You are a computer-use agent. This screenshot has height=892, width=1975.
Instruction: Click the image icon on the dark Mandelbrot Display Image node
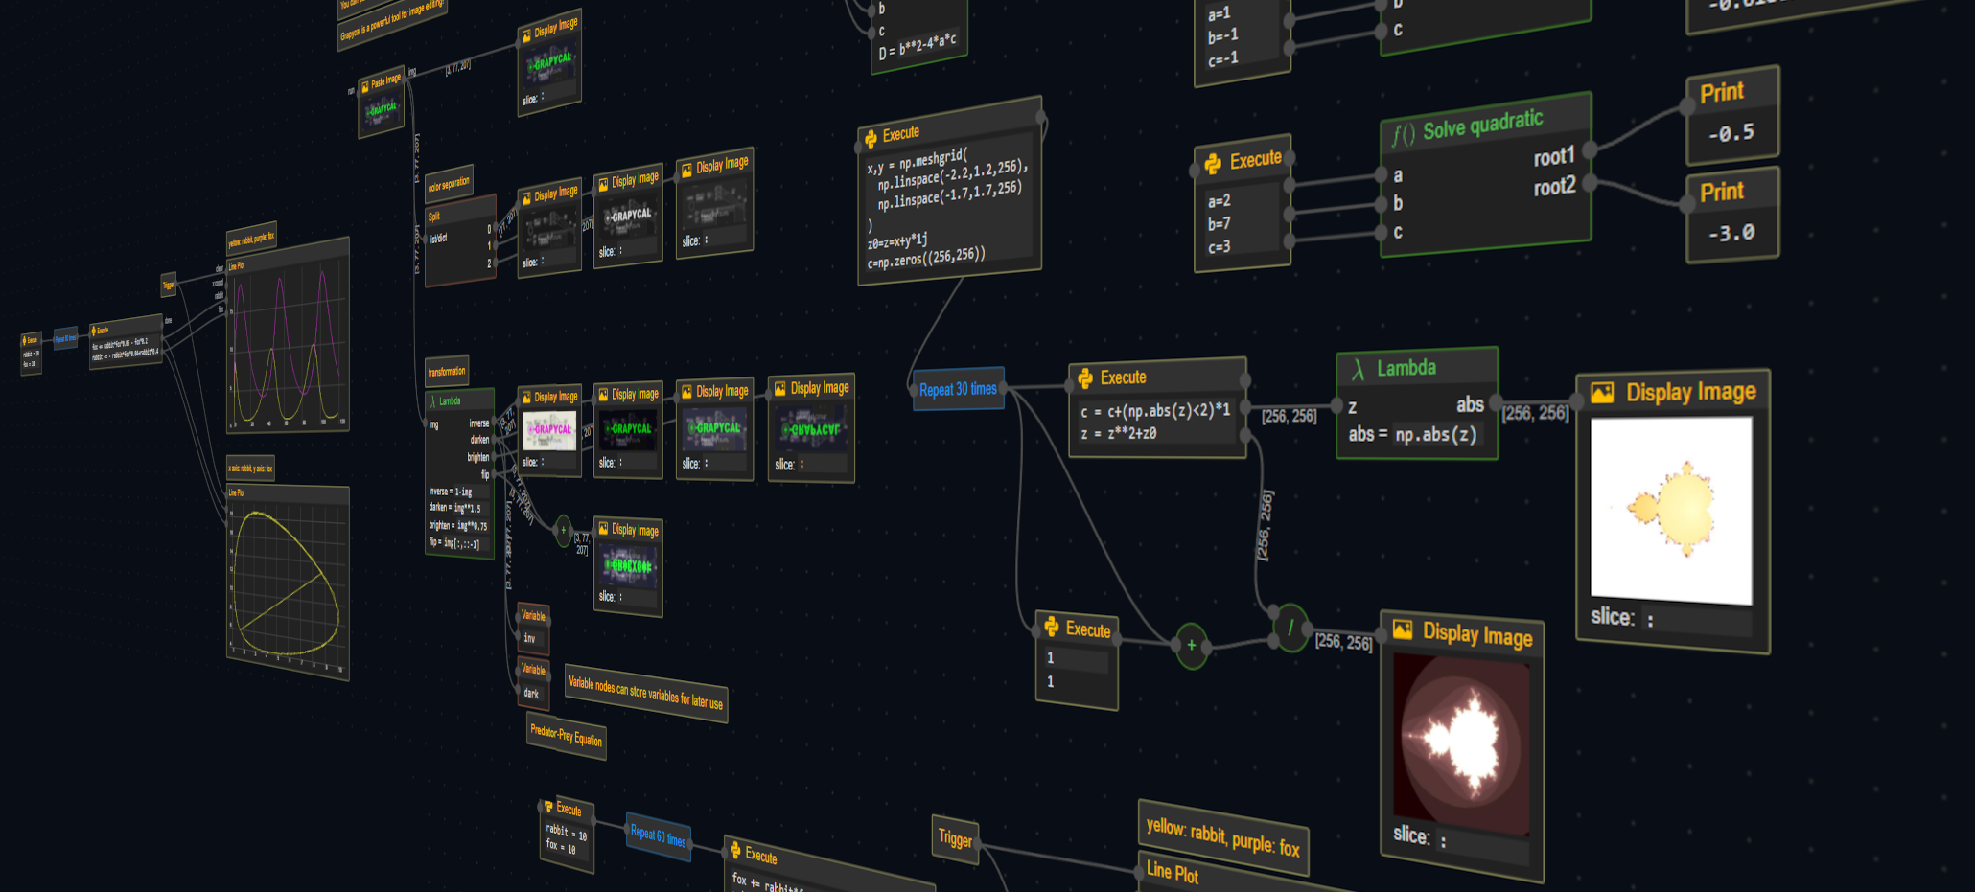(1403, 629)
